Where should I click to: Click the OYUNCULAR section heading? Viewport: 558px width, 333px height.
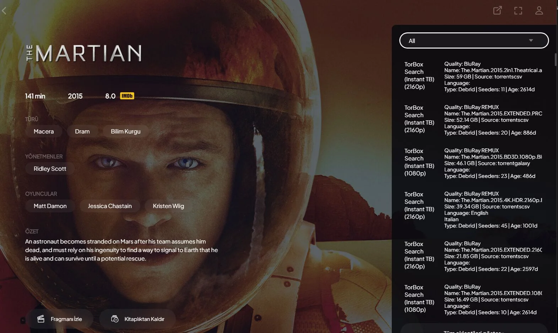tap(41, 194)
